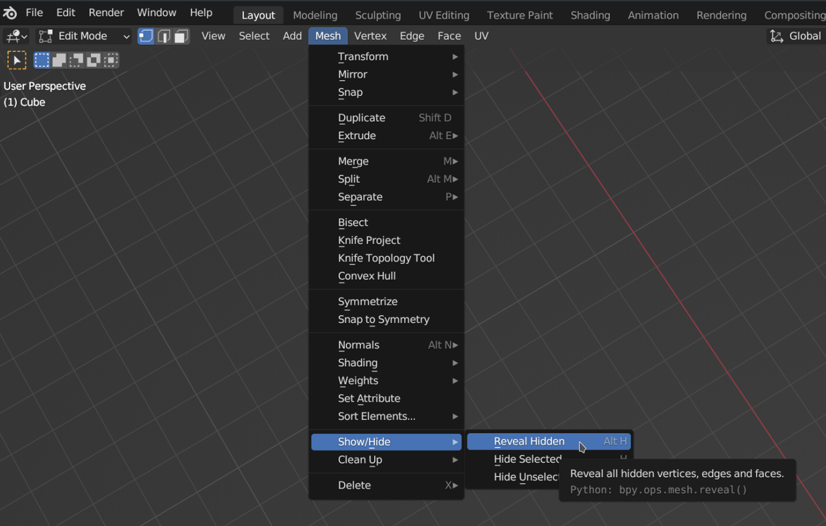This screenshot has width=826, height=526.
Task: Open the Help menu
Action: click(x=201, y=13)
